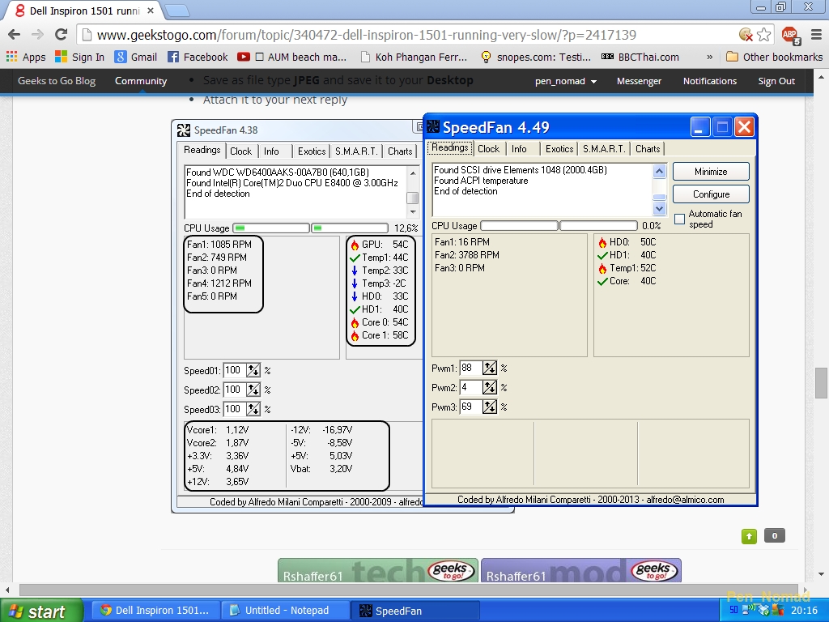Open the Other bookmarks folder
829x622 pixels.
(774, 58)
